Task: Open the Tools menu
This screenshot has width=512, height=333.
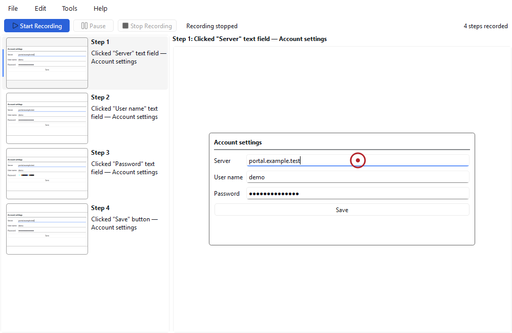Action: click(x=70, y=9)
